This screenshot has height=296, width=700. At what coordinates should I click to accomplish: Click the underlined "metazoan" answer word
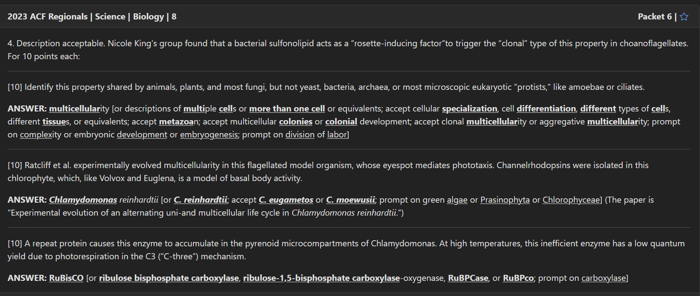click(x=177, y=122)
